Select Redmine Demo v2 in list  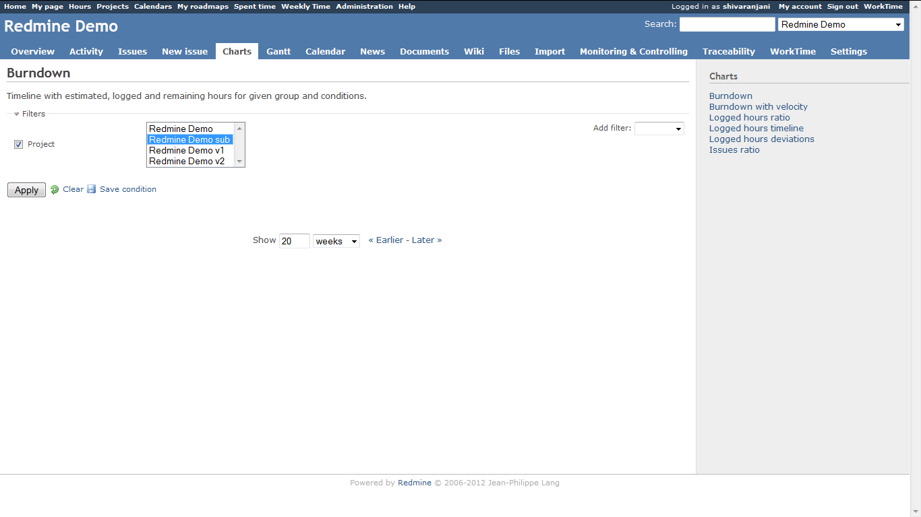pos(190,161)
